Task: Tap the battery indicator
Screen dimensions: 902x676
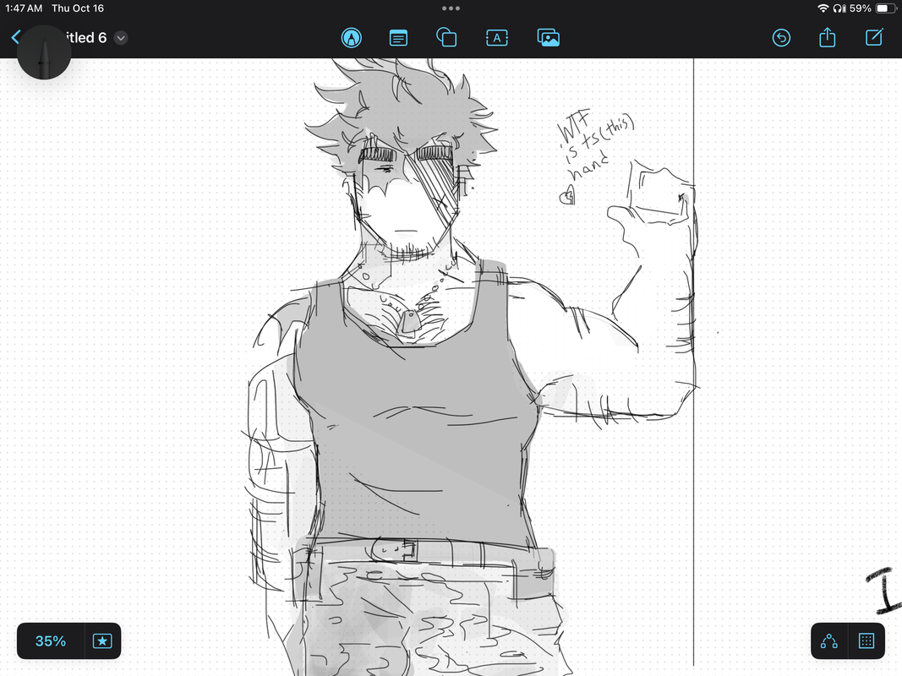Action: click(x=885, y=8)
